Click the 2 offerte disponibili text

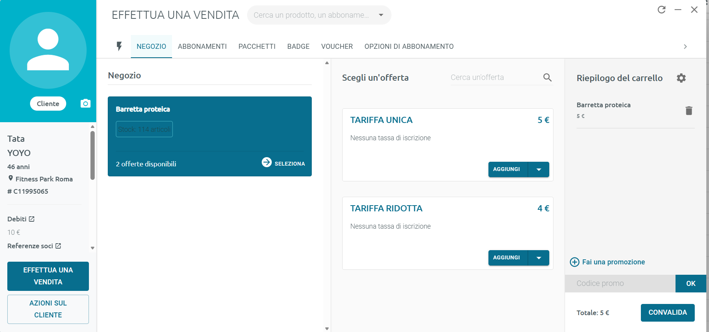pos(146,164)
